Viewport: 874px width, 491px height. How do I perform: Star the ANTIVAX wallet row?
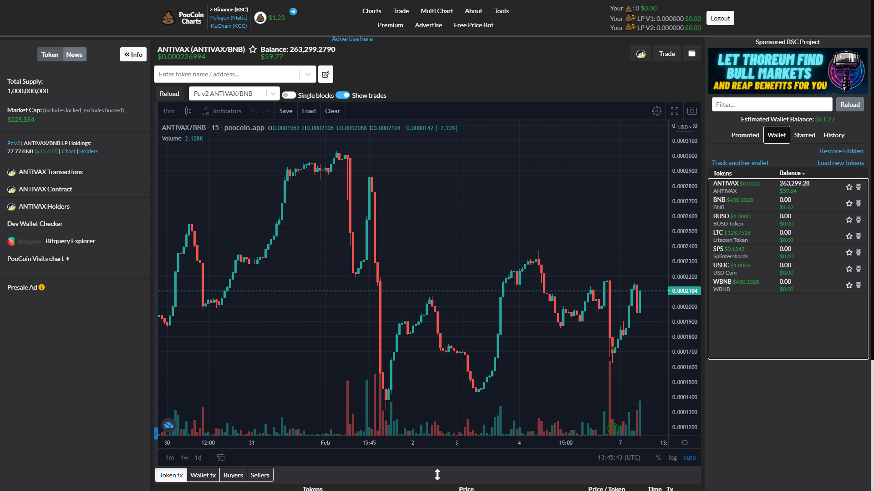pyautogui.click(x=849, y=187)
